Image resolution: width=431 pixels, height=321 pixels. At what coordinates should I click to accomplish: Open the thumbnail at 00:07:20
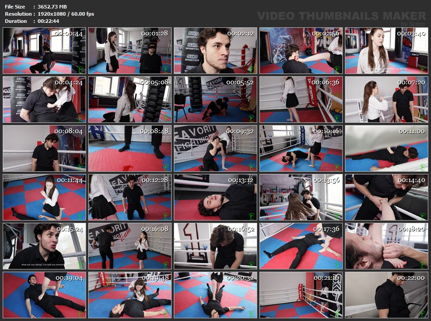pyautogui.click(x=387, y=100)
